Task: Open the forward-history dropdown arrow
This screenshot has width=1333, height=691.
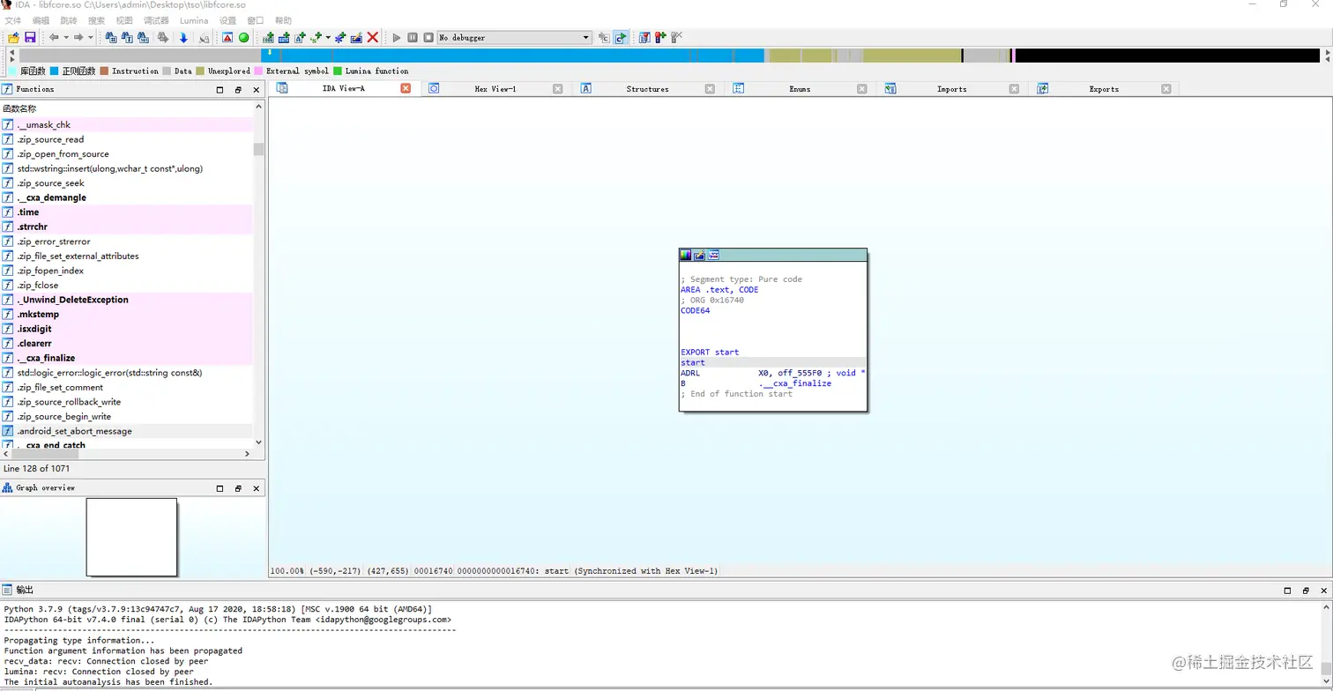Action: 90,37
